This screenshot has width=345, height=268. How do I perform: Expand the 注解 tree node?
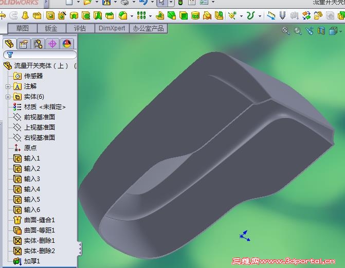coord(8,86)
